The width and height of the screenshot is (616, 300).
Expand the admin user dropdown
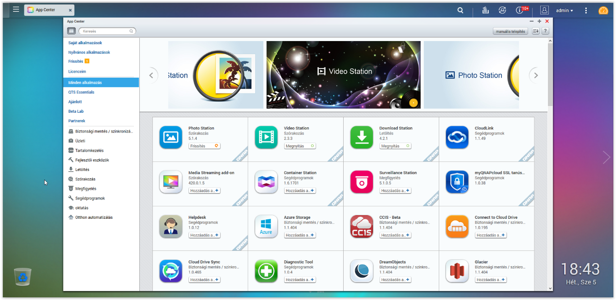click(x=564, y=10)
